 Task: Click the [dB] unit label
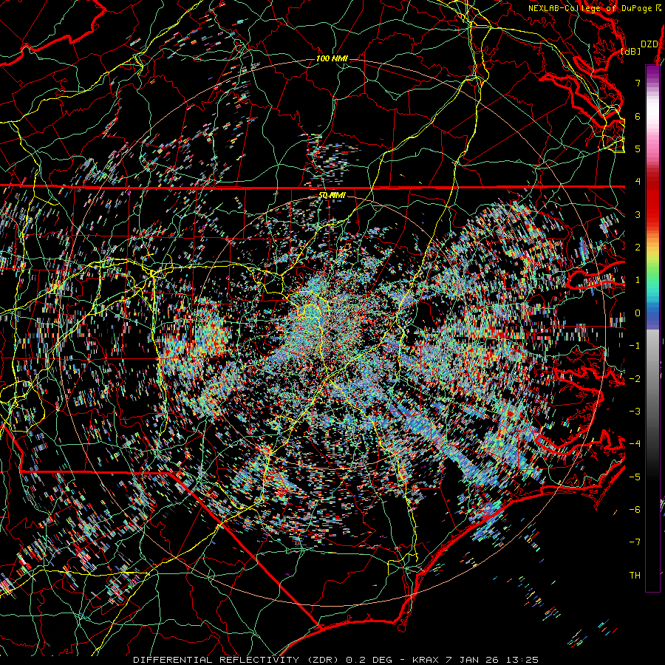631,51
